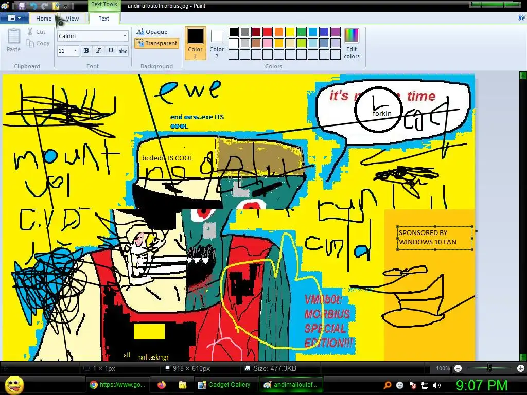The image size is (527, 395).
Task: Pick the pink swatch in second row
Action: click(x=268, y=43)
